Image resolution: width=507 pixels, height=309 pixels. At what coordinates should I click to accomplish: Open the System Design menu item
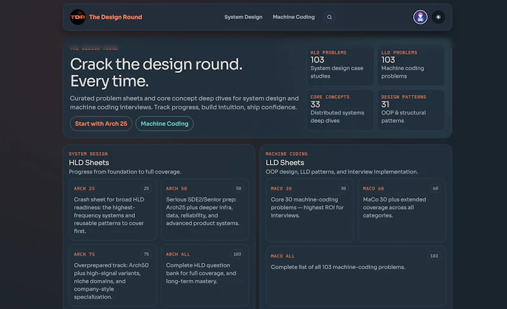[243, 17]
